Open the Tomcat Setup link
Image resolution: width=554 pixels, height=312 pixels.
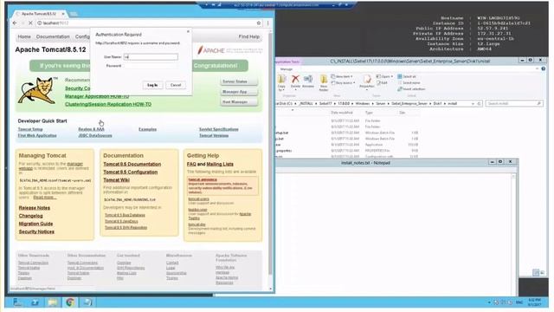(x=30, y=129)
